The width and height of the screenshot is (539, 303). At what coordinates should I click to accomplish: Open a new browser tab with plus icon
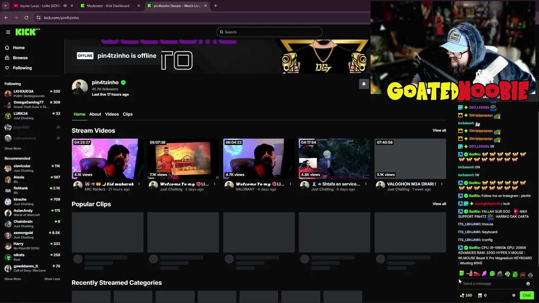pos(215,6)
